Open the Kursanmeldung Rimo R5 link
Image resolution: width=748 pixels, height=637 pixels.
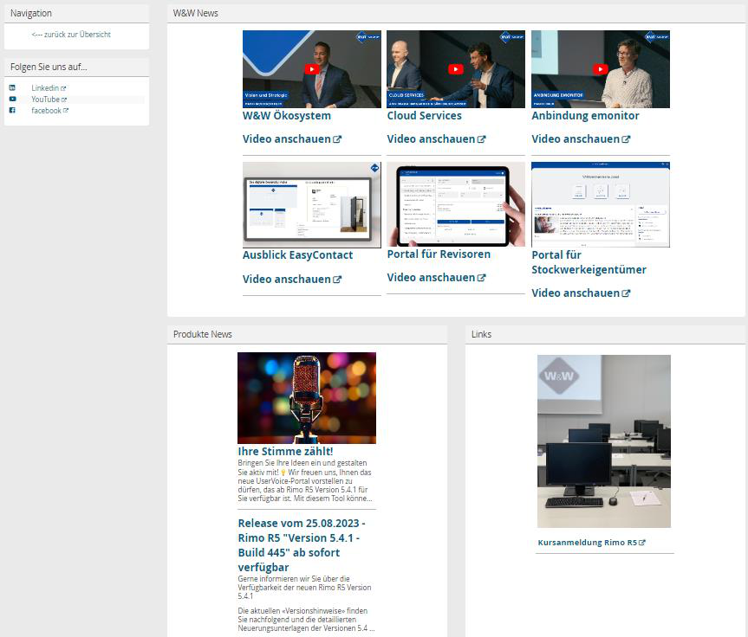pyautogui.click(x=587, y=543)
